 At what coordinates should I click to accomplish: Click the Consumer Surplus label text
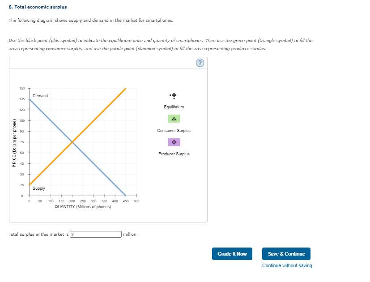click(173, 130)
